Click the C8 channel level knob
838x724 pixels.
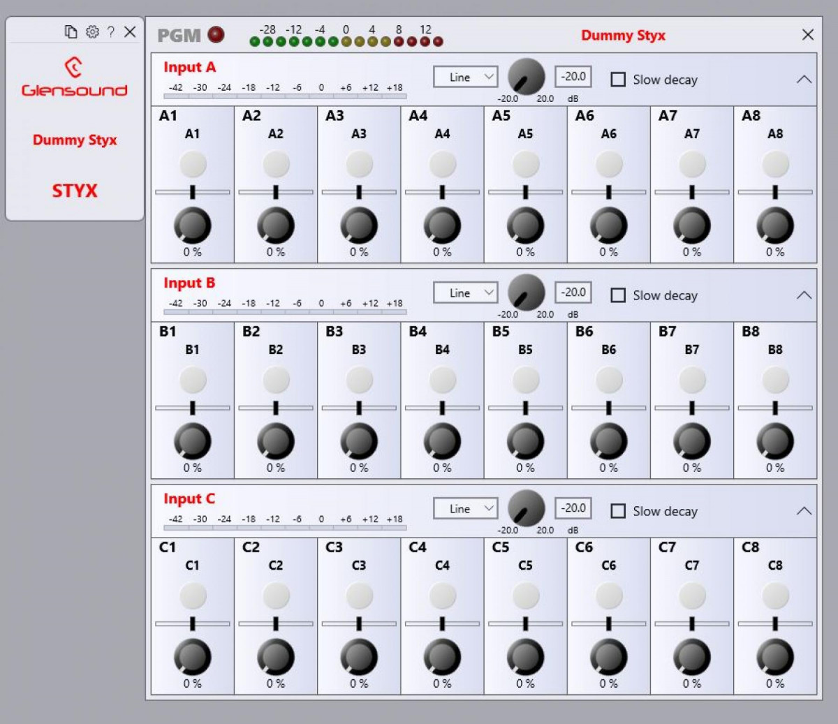[774, 657]
